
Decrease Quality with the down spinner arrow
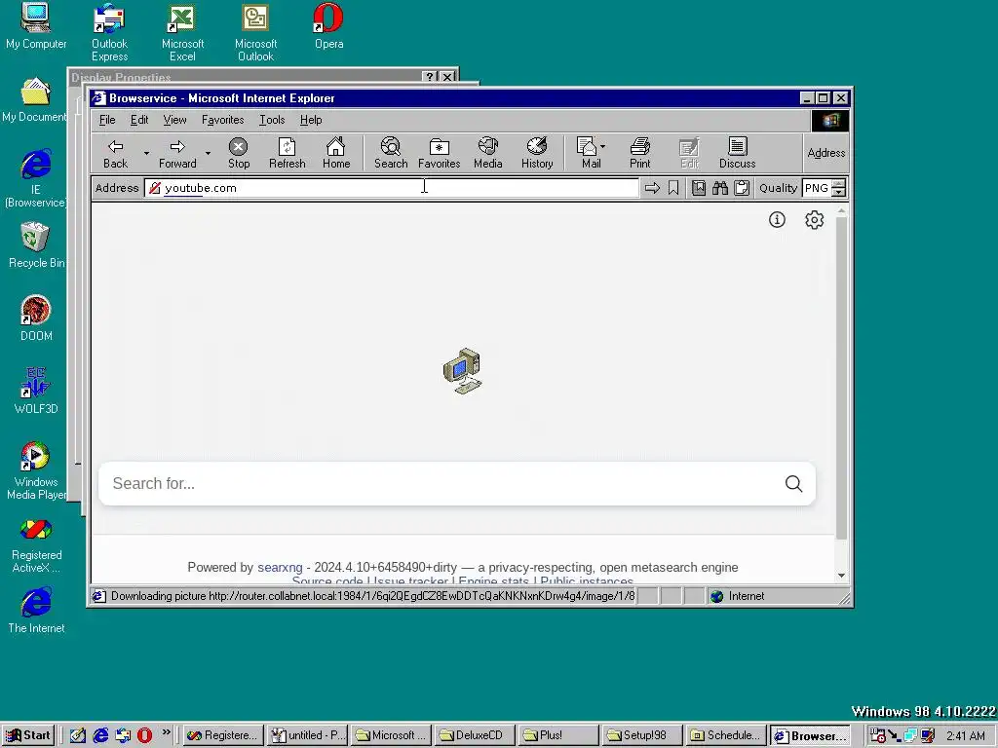coord(839,192)
